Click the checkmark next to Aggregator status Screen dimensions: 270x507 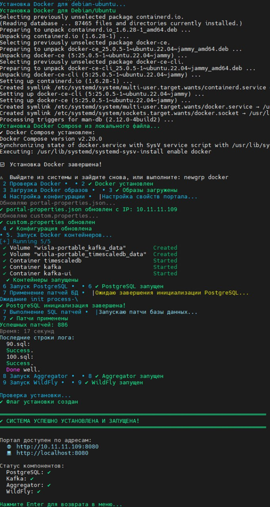coord(48,485)
